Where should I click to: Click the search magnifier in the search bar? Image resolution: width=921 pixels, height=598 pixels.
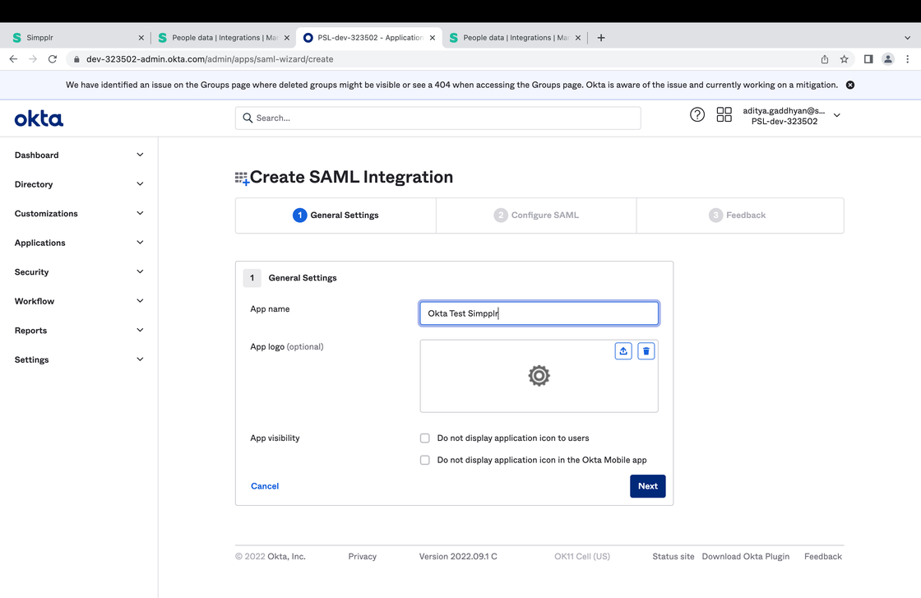[248, 118]
